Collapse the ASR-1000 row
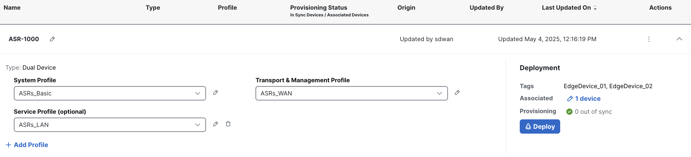Image resolution: width=691 pixels, height=157 pixels. pos(679,39)
